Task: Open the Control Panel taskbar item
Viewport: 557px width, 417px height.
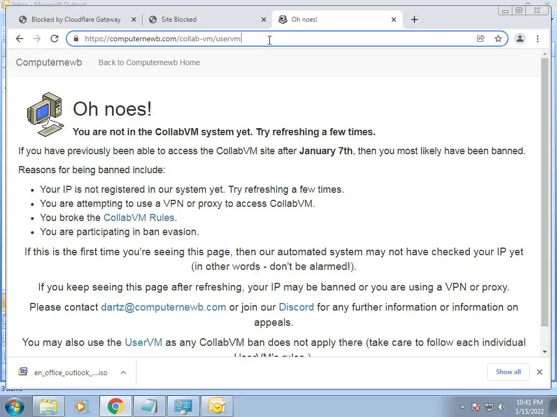Action: 183,406
